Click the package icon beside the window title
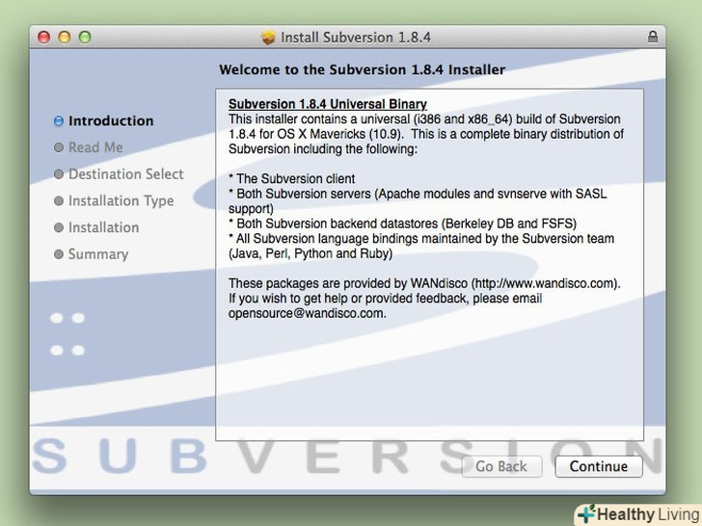The image size is (702, 526). tap(268, 38)
